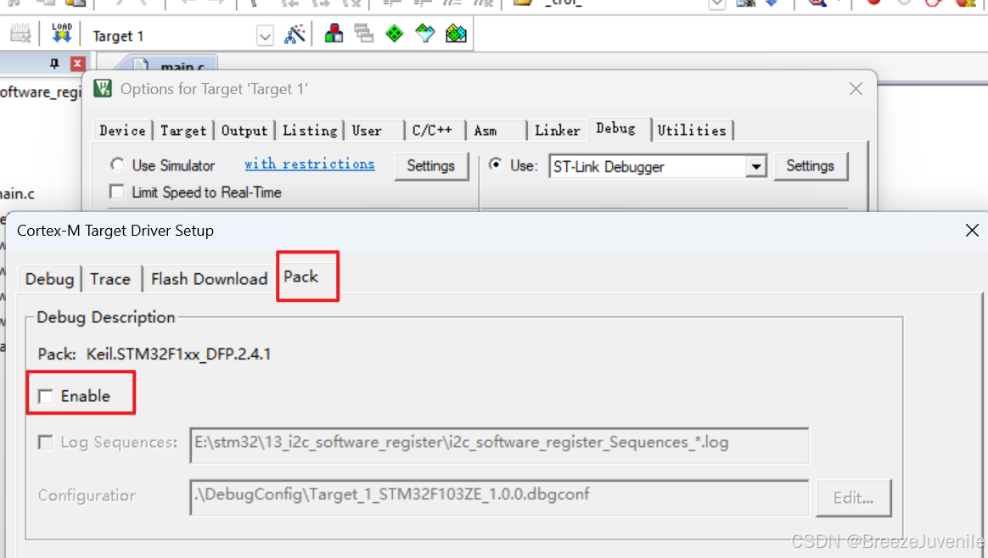
Task: Select the Use hardware debugger radio button
Action: (x=496, y=165)
